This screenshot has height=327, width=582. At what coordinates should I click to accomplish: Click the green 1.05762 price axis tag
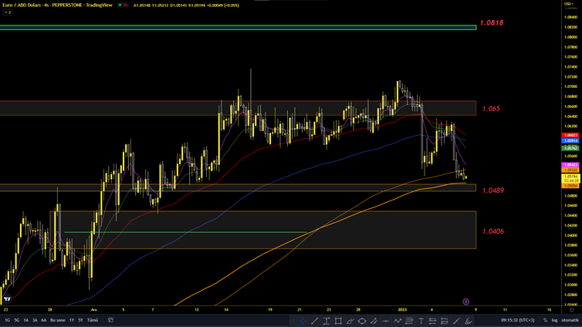pos(570,148)
